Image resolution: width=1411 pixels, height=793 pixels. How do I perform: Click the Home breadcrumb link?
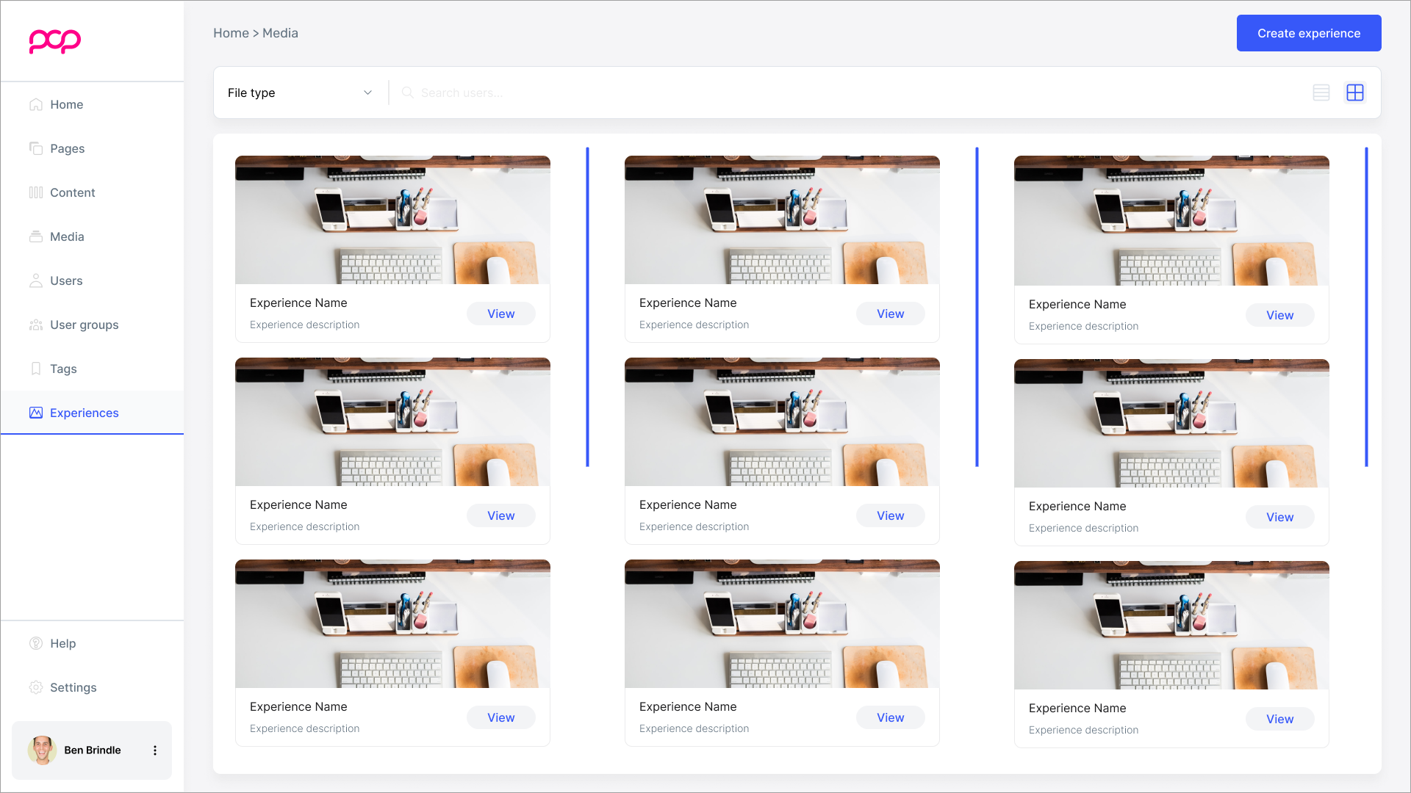pos(231,33)
